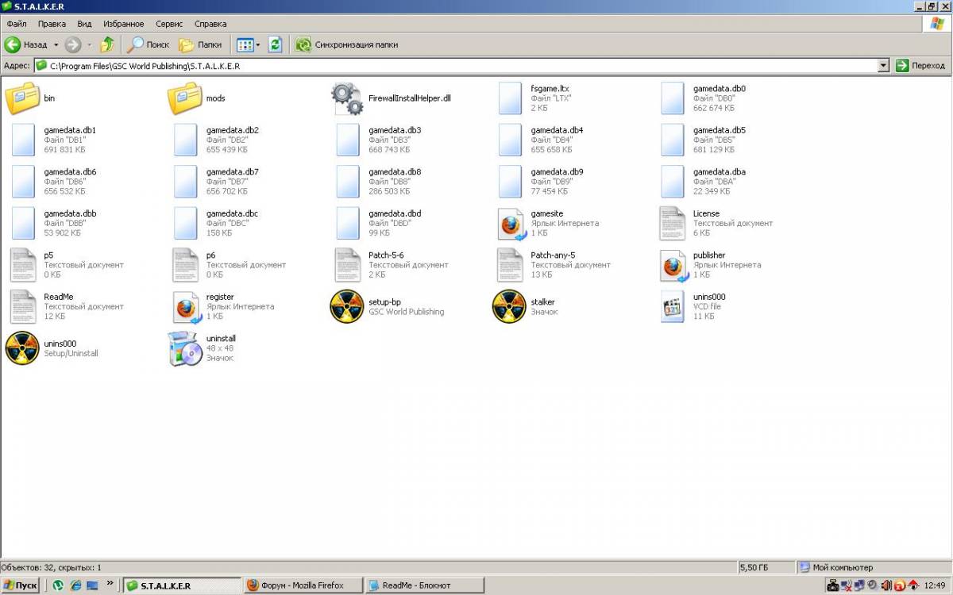Select the gamedata.db5 file name
Screen dimensions: 953x595
click(720, 130)
